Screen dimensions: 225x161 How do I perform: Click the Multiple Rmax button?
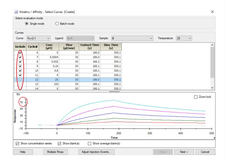pyautogui.click(x=55, y=152)
